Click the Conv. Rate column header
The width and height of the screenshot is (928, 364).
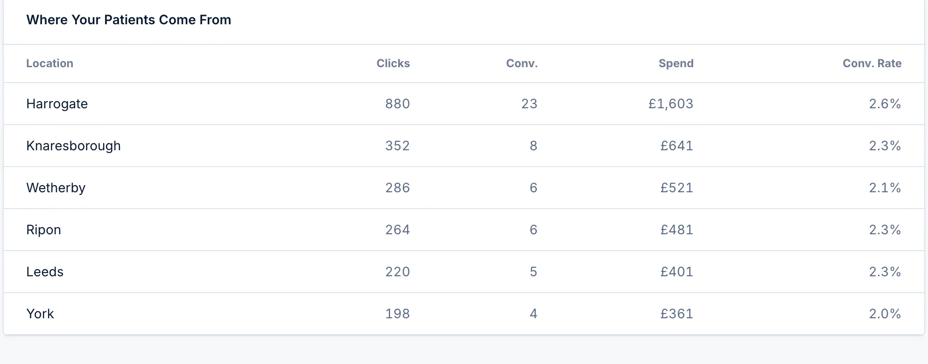click(872, 63)
